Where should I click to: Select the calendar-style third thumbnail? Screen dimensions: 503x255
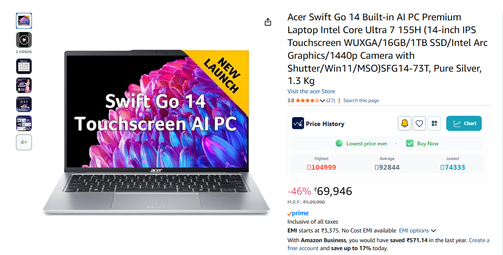coord(24,66)
